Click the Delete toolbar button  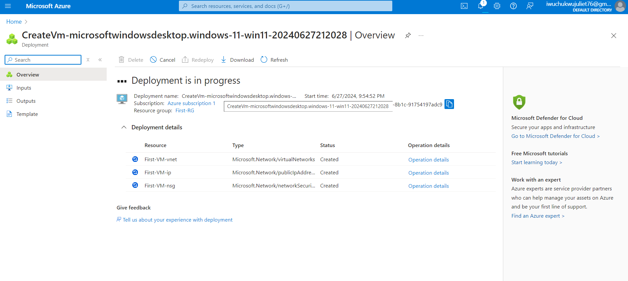click(131, 60)
